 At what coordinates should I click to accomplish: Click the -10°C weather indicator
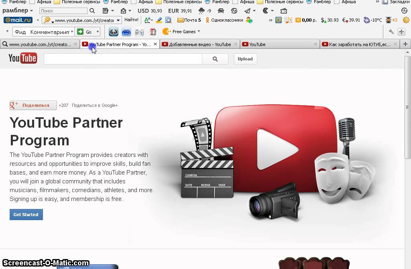[373, 20]
